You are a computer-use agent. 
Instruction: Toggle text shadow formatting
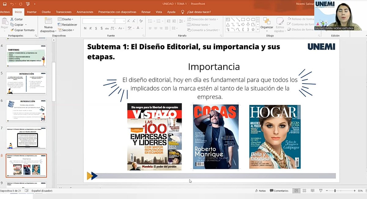click(102, 28)
